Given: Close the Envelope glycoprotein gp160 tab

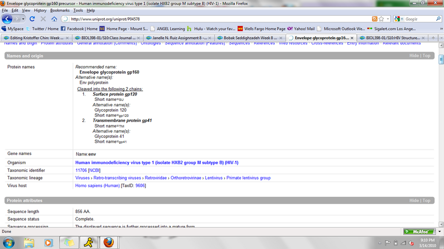Looking at the screenshot, I should [x=352, y=37].
